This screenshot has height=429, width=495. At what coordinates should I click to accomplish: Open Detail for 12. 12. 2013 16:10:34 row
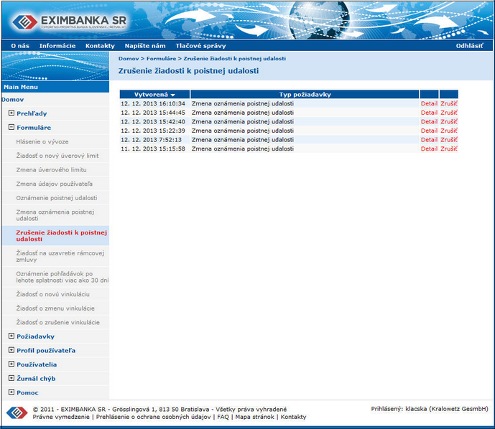[x=429, y=103]
